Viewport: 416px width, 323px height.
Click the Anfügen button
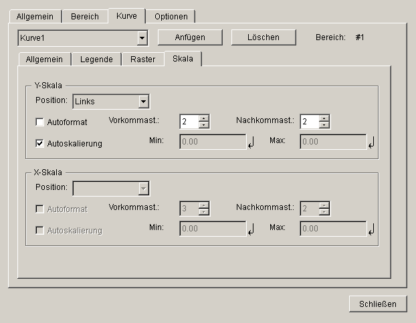click(x=190, y=37)
